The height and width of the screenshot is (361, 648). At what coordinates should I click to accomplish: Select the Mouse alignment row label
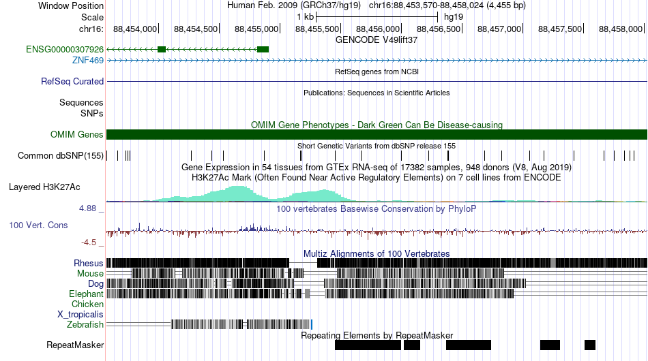(90, 274)
